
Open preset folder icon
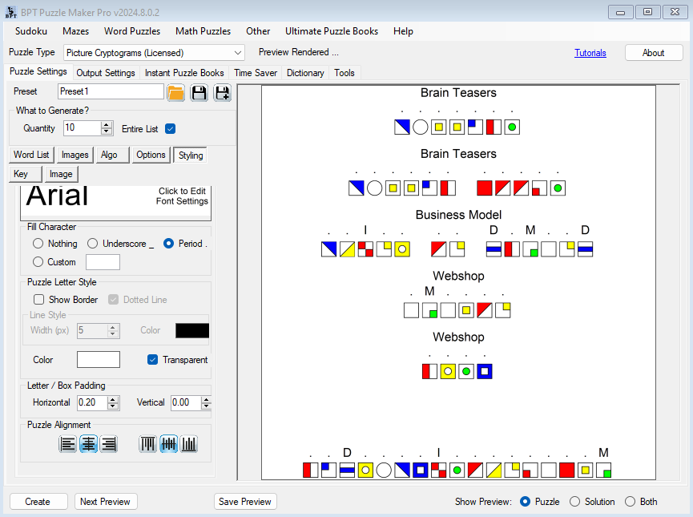pyautogui.click(x=175, y=92)
